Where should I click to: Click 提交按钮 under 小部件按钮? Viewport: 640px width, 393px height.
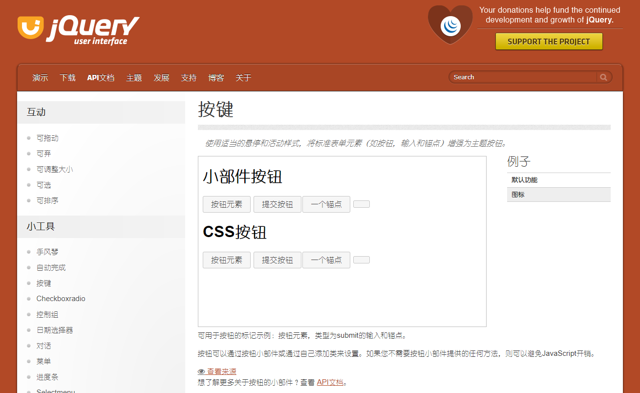pyautogui.click(x=277, y=204)
